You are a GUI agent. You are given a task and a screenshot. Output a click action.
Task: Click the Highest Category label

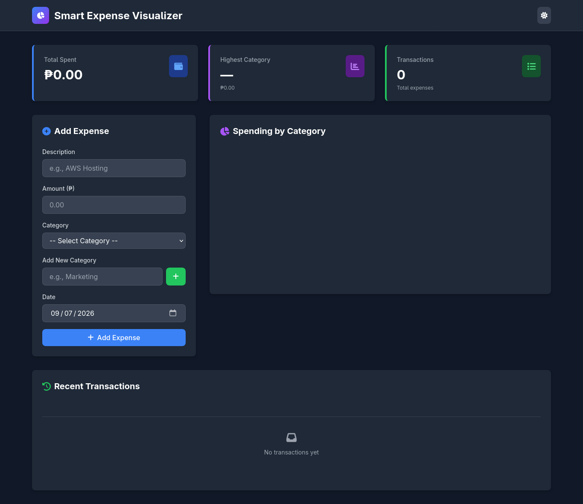click(x=245, y=60)
